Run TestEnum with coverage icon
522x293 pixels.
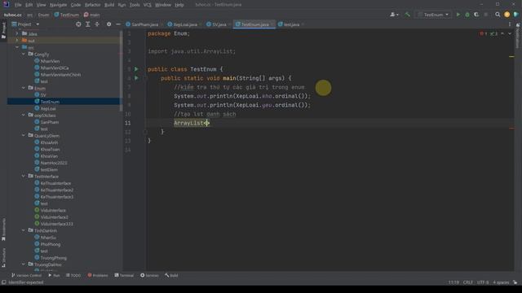tap(476, 15)
